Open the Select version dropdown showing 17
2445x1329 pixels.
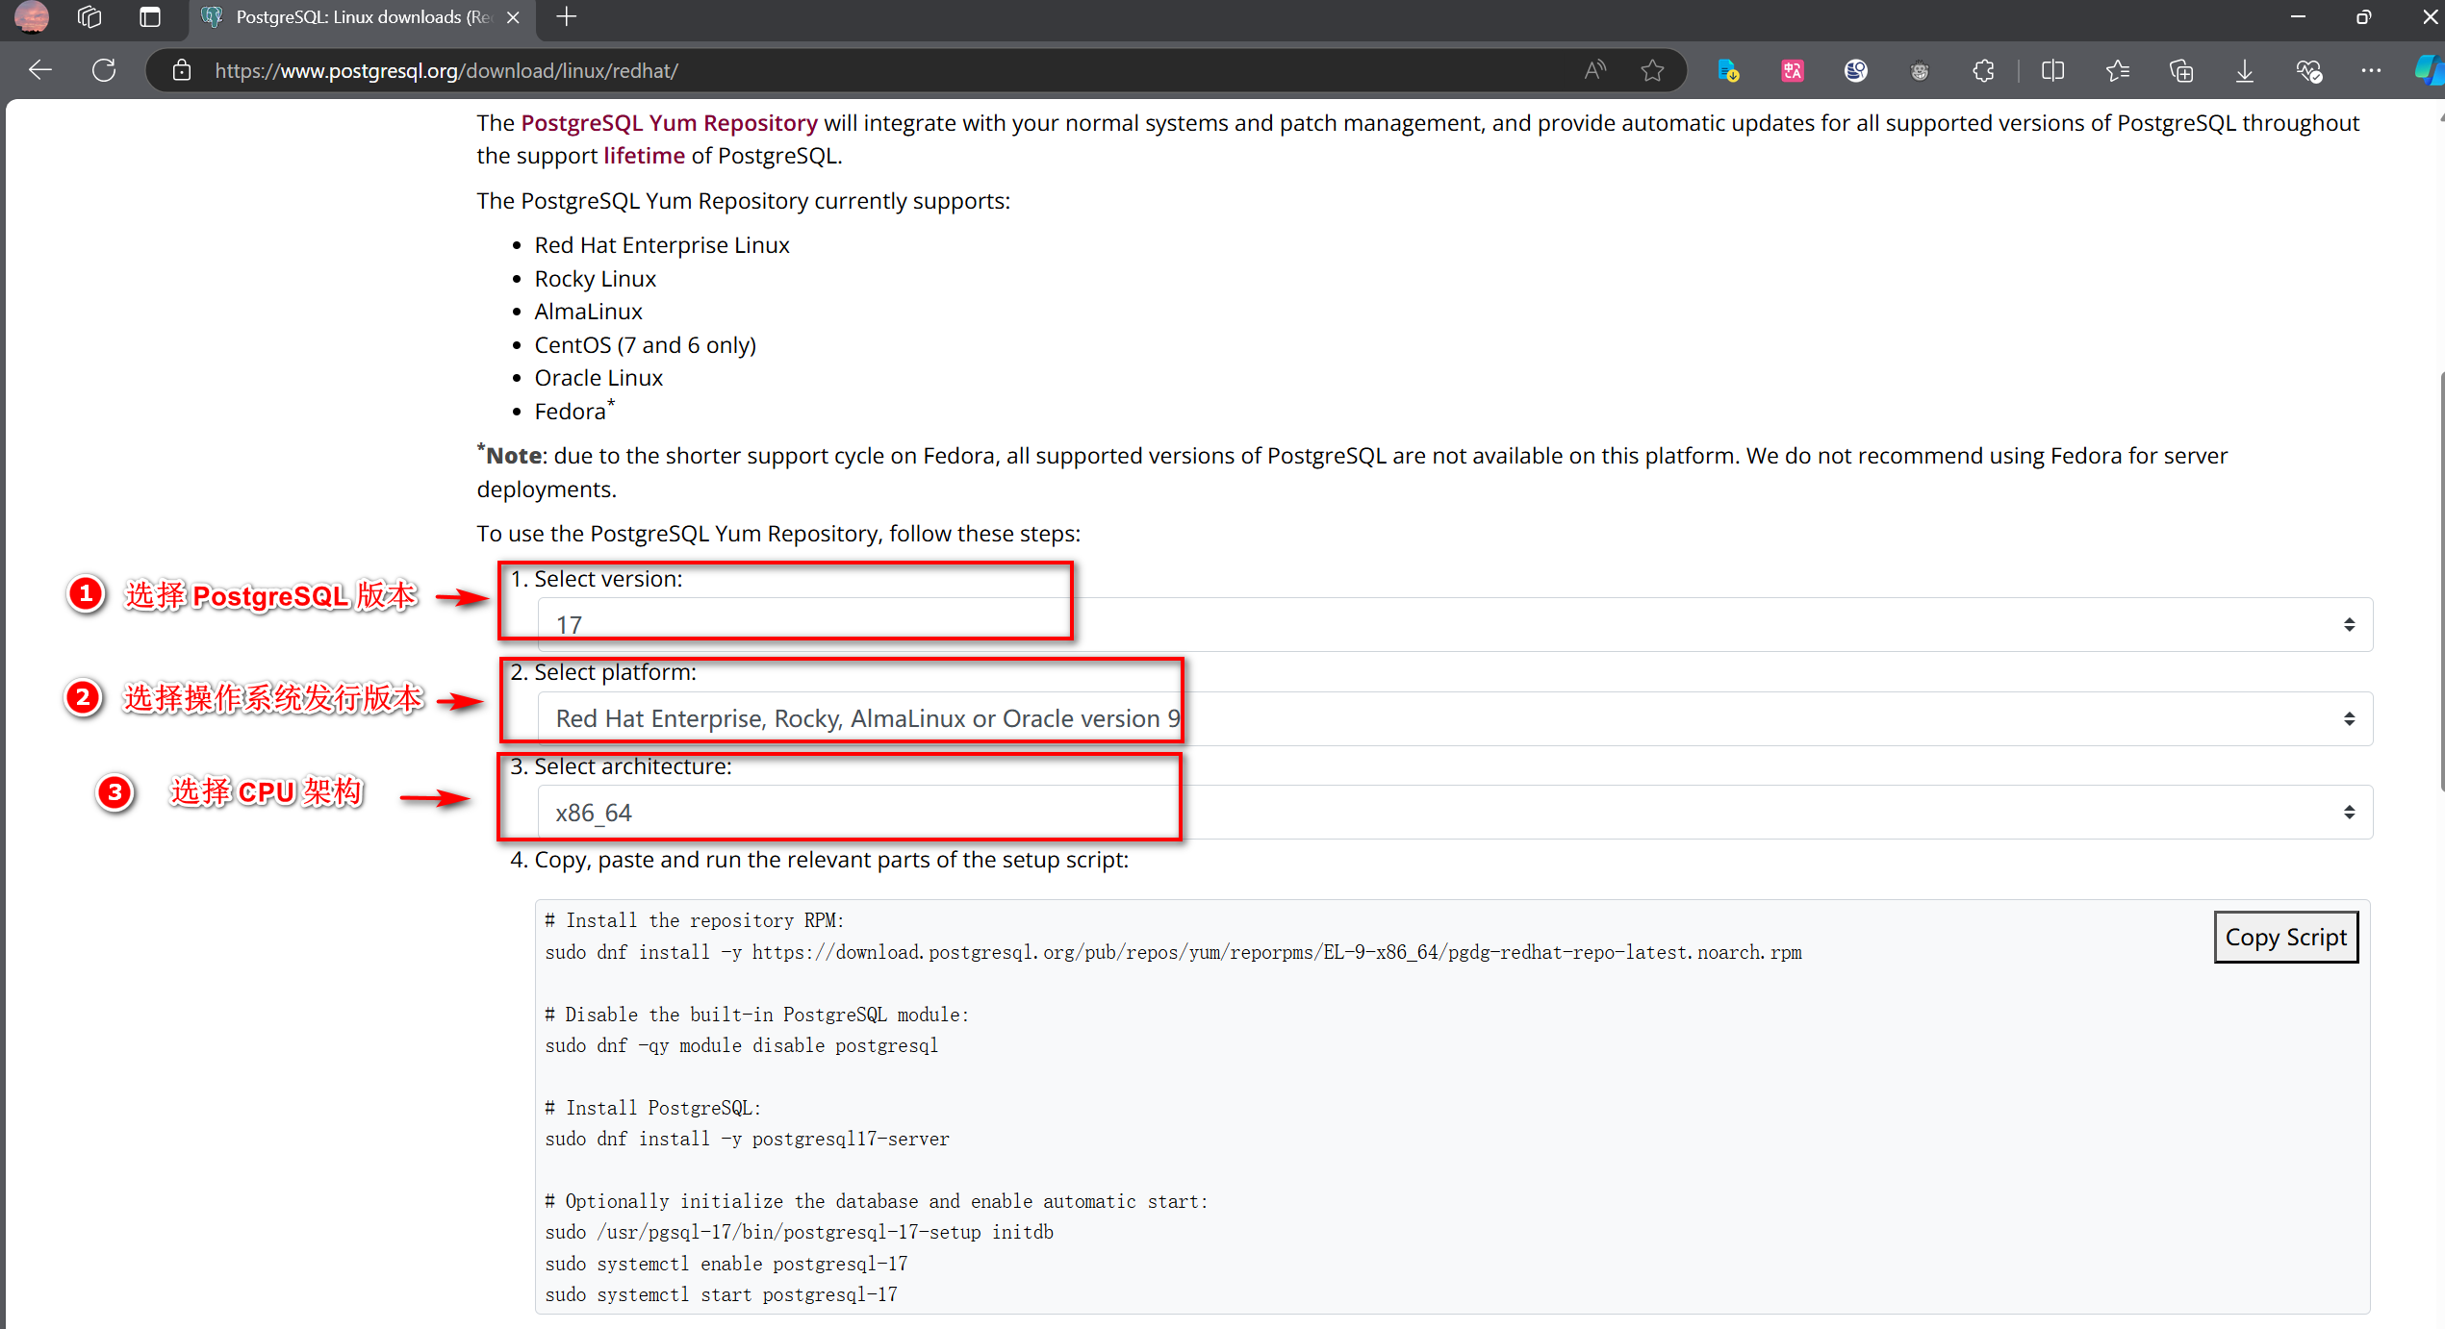coord(1453,625)
